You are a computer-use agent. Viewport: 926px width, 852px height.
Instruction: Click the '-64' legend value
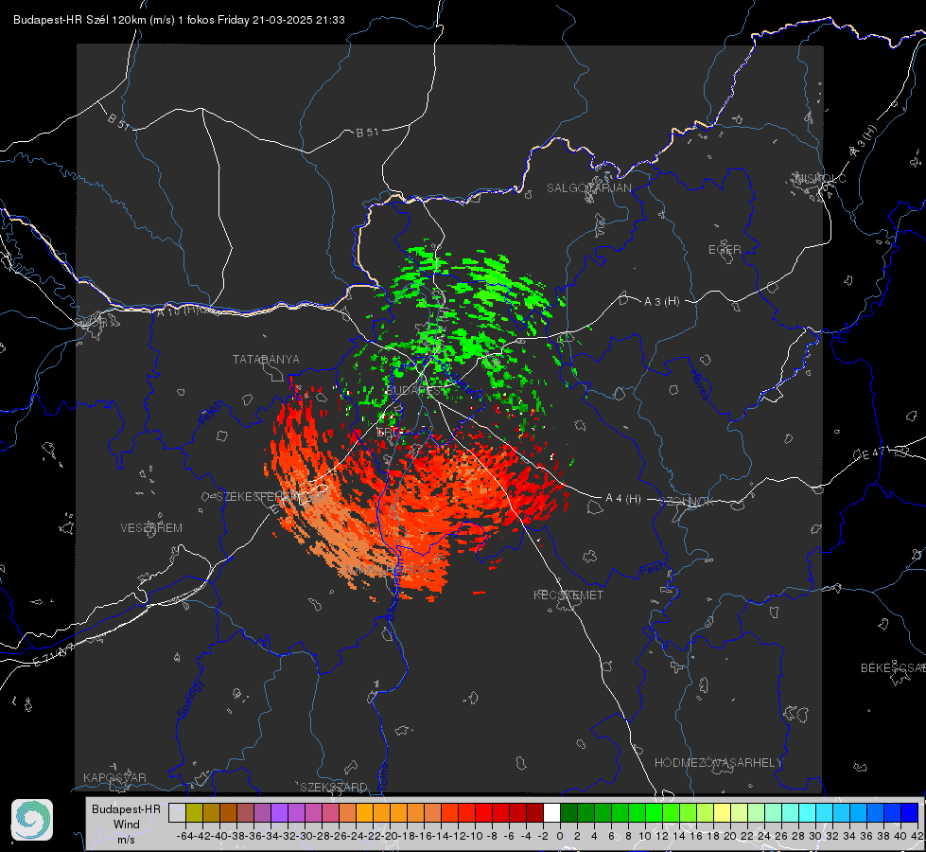pos(184,836)
